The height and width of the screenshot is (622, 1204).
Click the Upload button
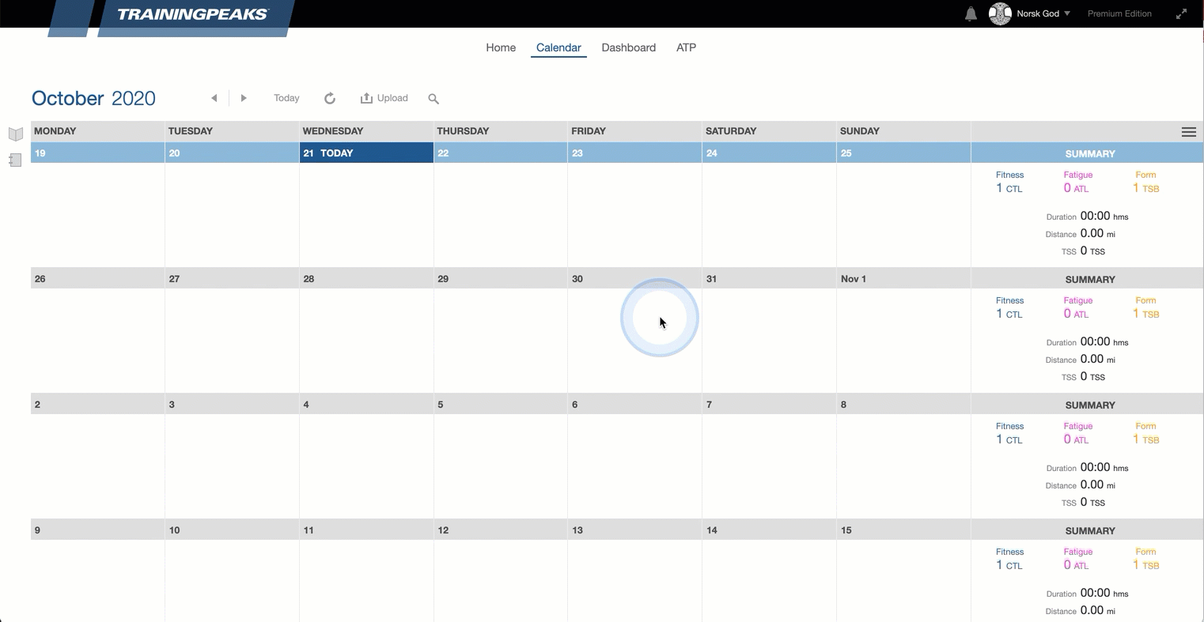coord(384,98)
